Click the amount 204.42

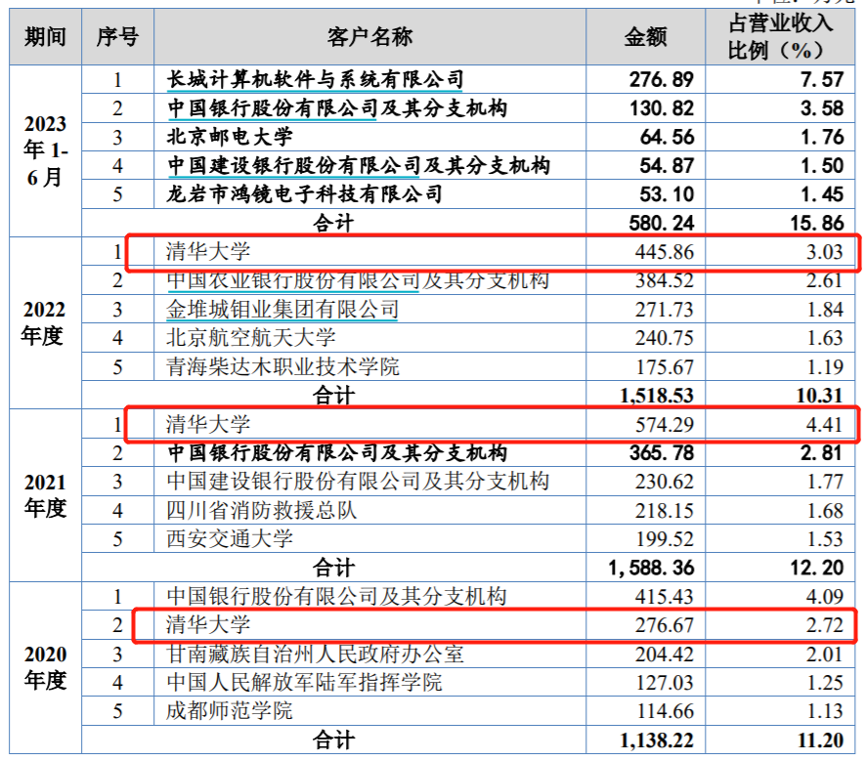pyautogui.click(x=664, y=654)
